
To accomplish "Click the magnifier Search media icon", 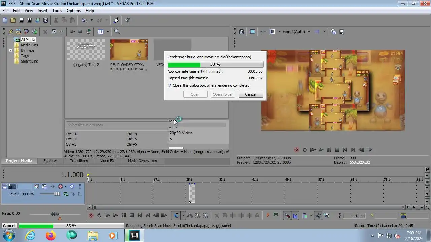I will (117, 32).
